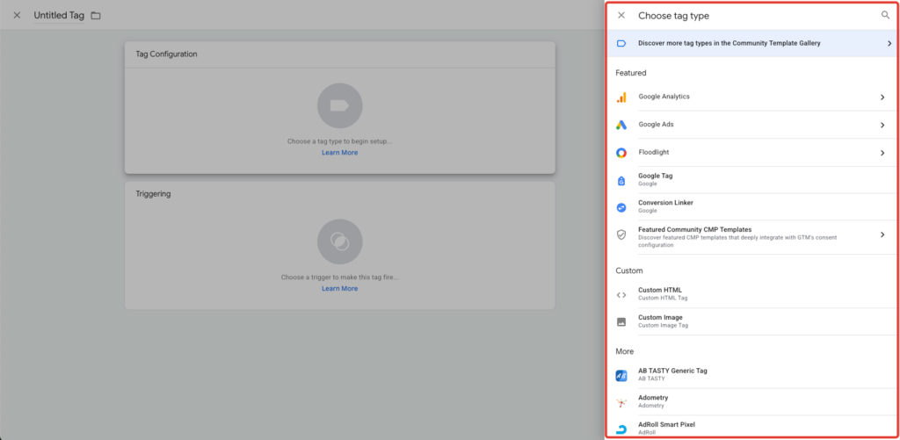Click the Floodlight ring icon
900x440 pixels.
pos(621,153)
